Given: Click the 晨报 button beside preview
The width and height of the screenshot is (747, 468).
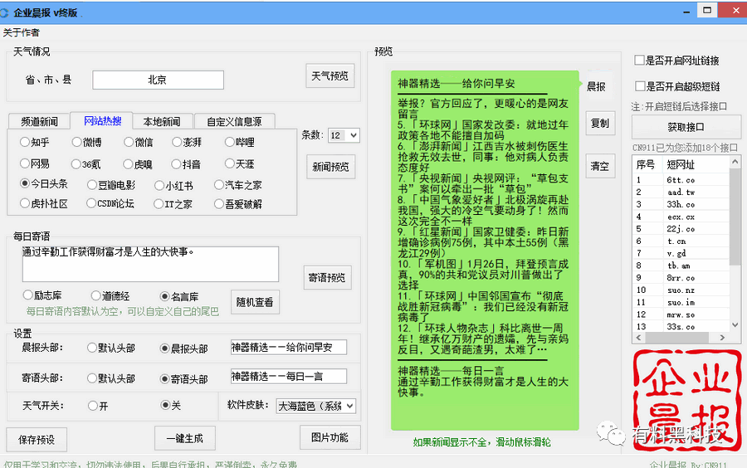Looking at the screenshot, I should tap(596, 86).
